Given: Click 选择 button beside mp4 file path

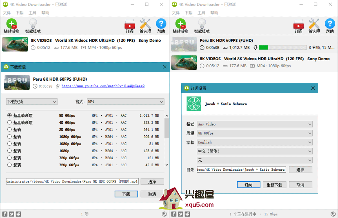Looking at the screenshot, I should tap(152, 182).
